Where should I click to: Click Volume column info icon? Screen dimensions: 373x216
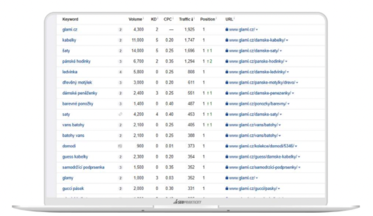pyautogui.click(x=143, y=18)
